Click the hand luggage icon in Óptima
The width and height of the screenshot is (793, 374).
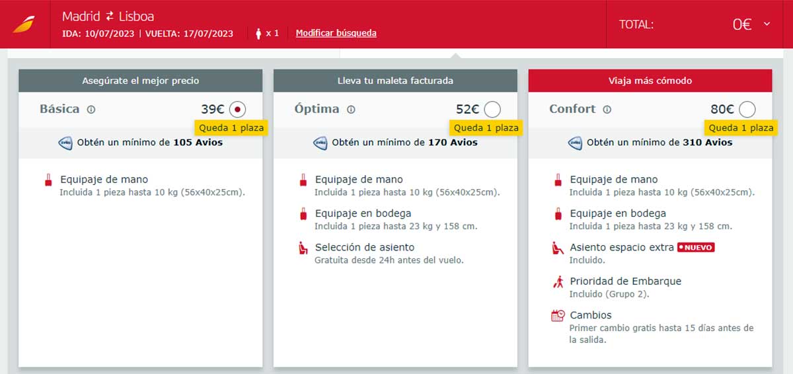(x=303, y=180)
